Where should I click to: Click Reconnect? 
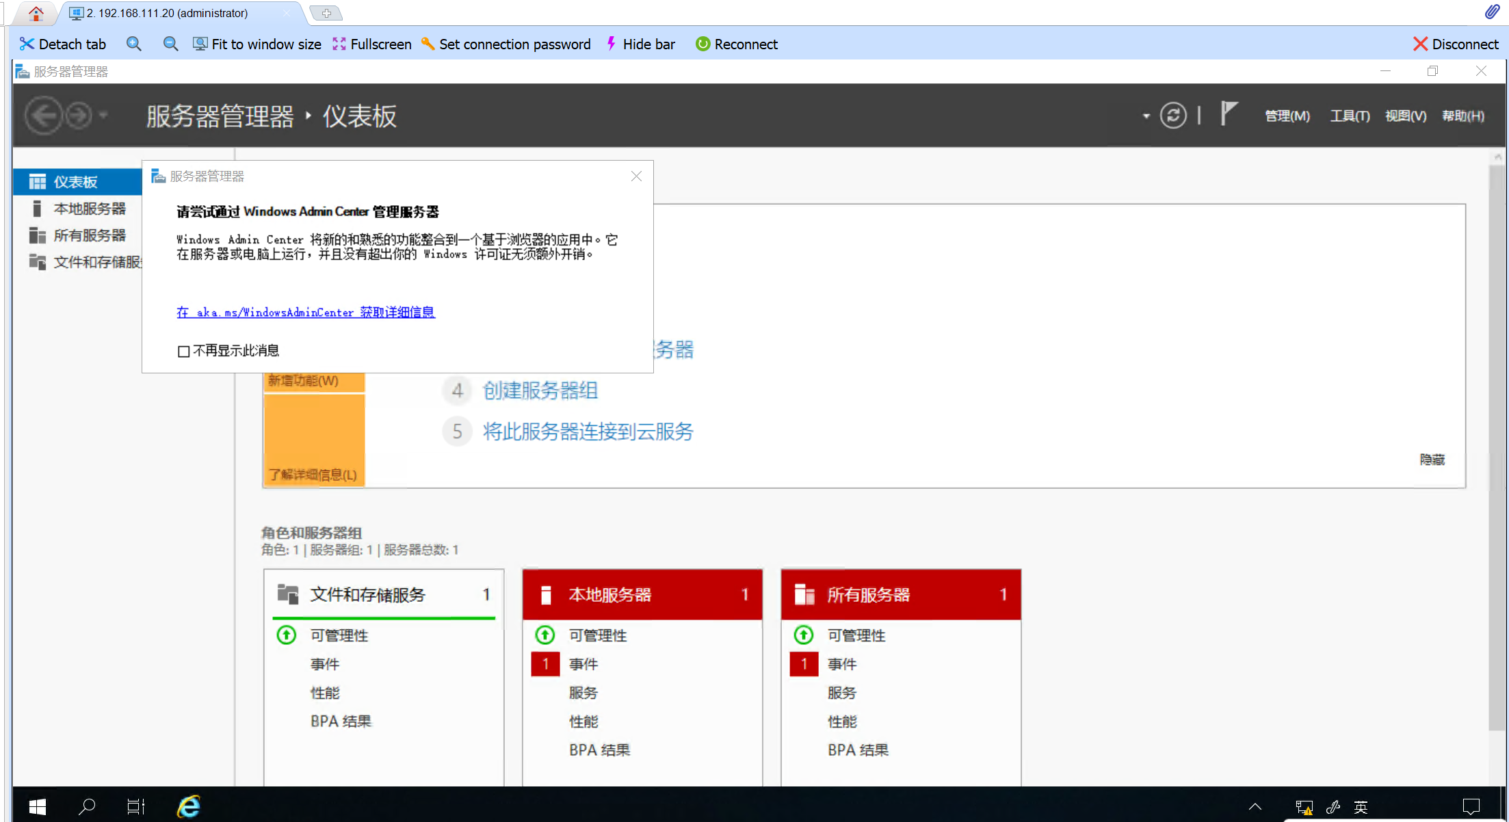coord(737,44)
